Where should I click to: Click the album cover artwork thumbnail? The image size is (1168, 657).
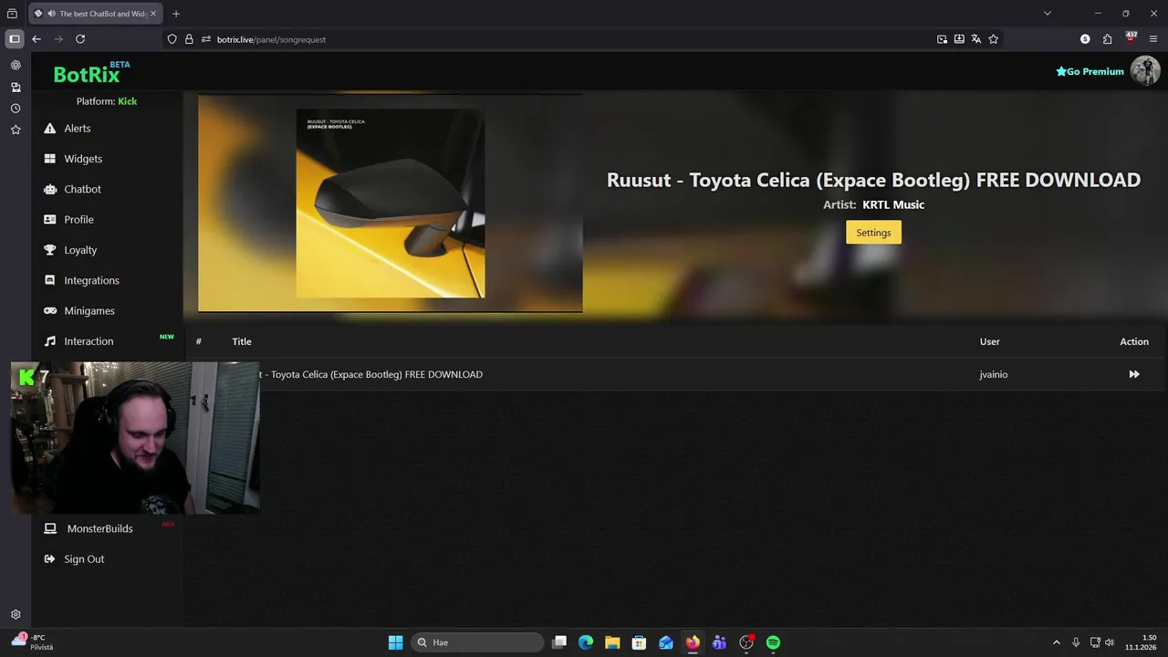(x=391, y=203)
